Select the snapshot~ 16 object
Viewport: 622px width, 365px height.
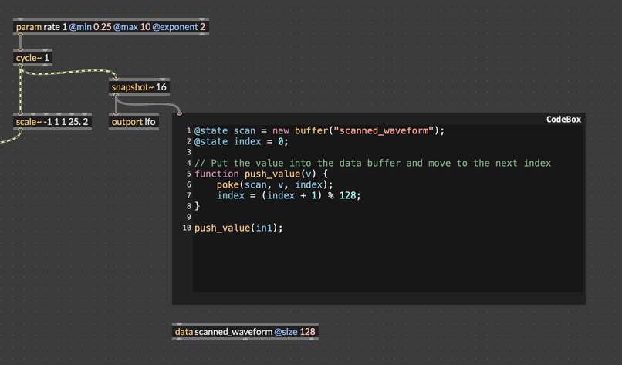(139, 87)
